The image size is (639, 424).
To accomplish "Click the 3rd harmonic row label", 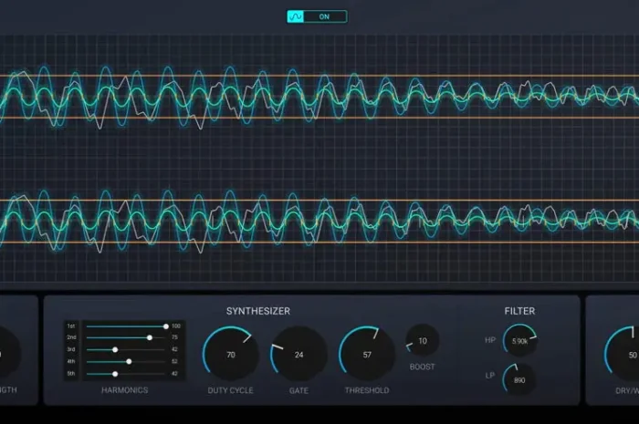I will (x=71, y=349).
